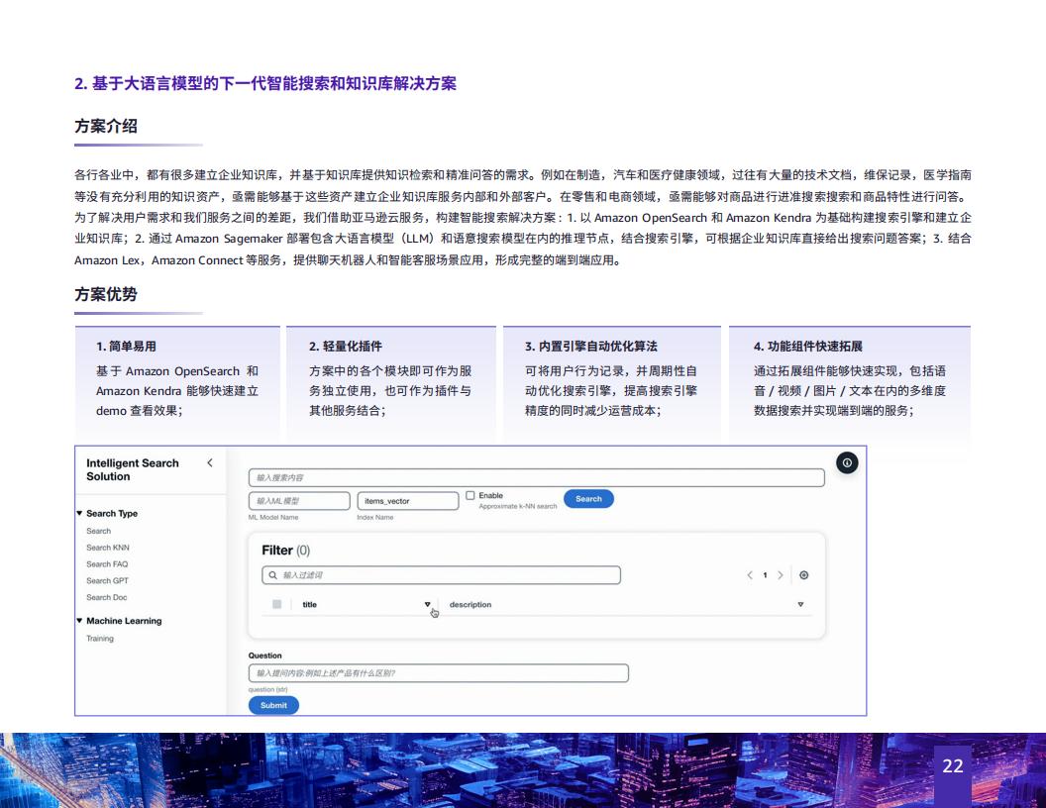The width and height of the screenshot is (1046, 808).
Task: Select Search FAQ in sidebar
Action: click(x=107, y=564)
